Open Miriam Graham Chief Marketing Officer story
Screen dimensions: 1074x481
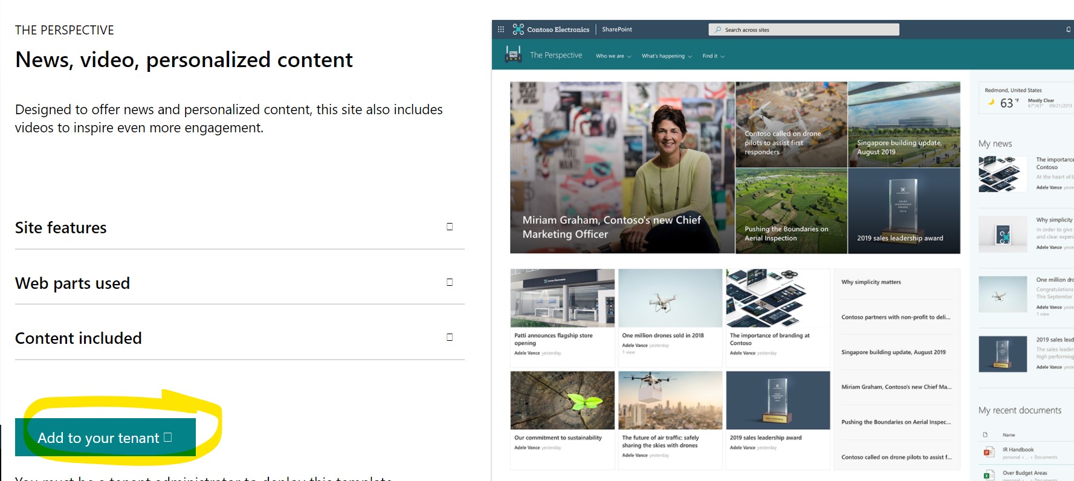coord(623,167)
